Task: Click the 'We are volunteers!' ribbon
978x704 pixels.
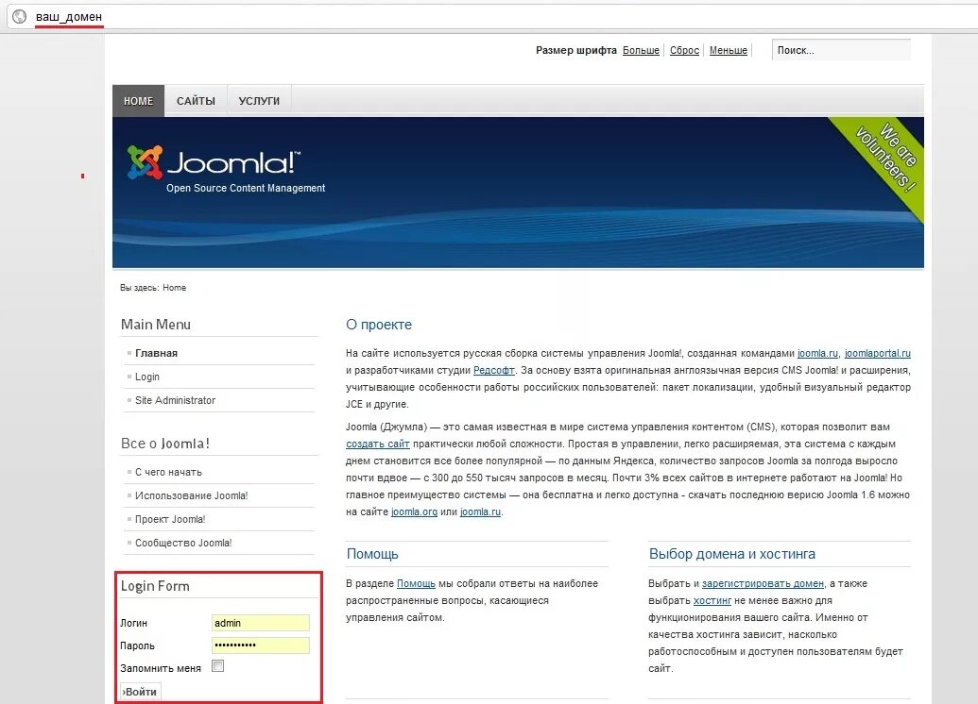Action: tap(885, 157)
